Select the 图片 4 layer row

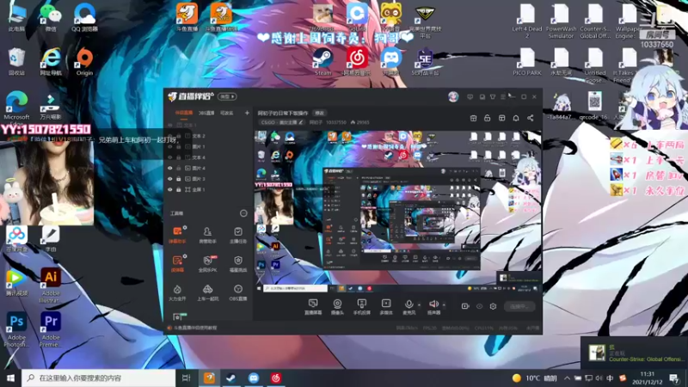pos(208,168)
